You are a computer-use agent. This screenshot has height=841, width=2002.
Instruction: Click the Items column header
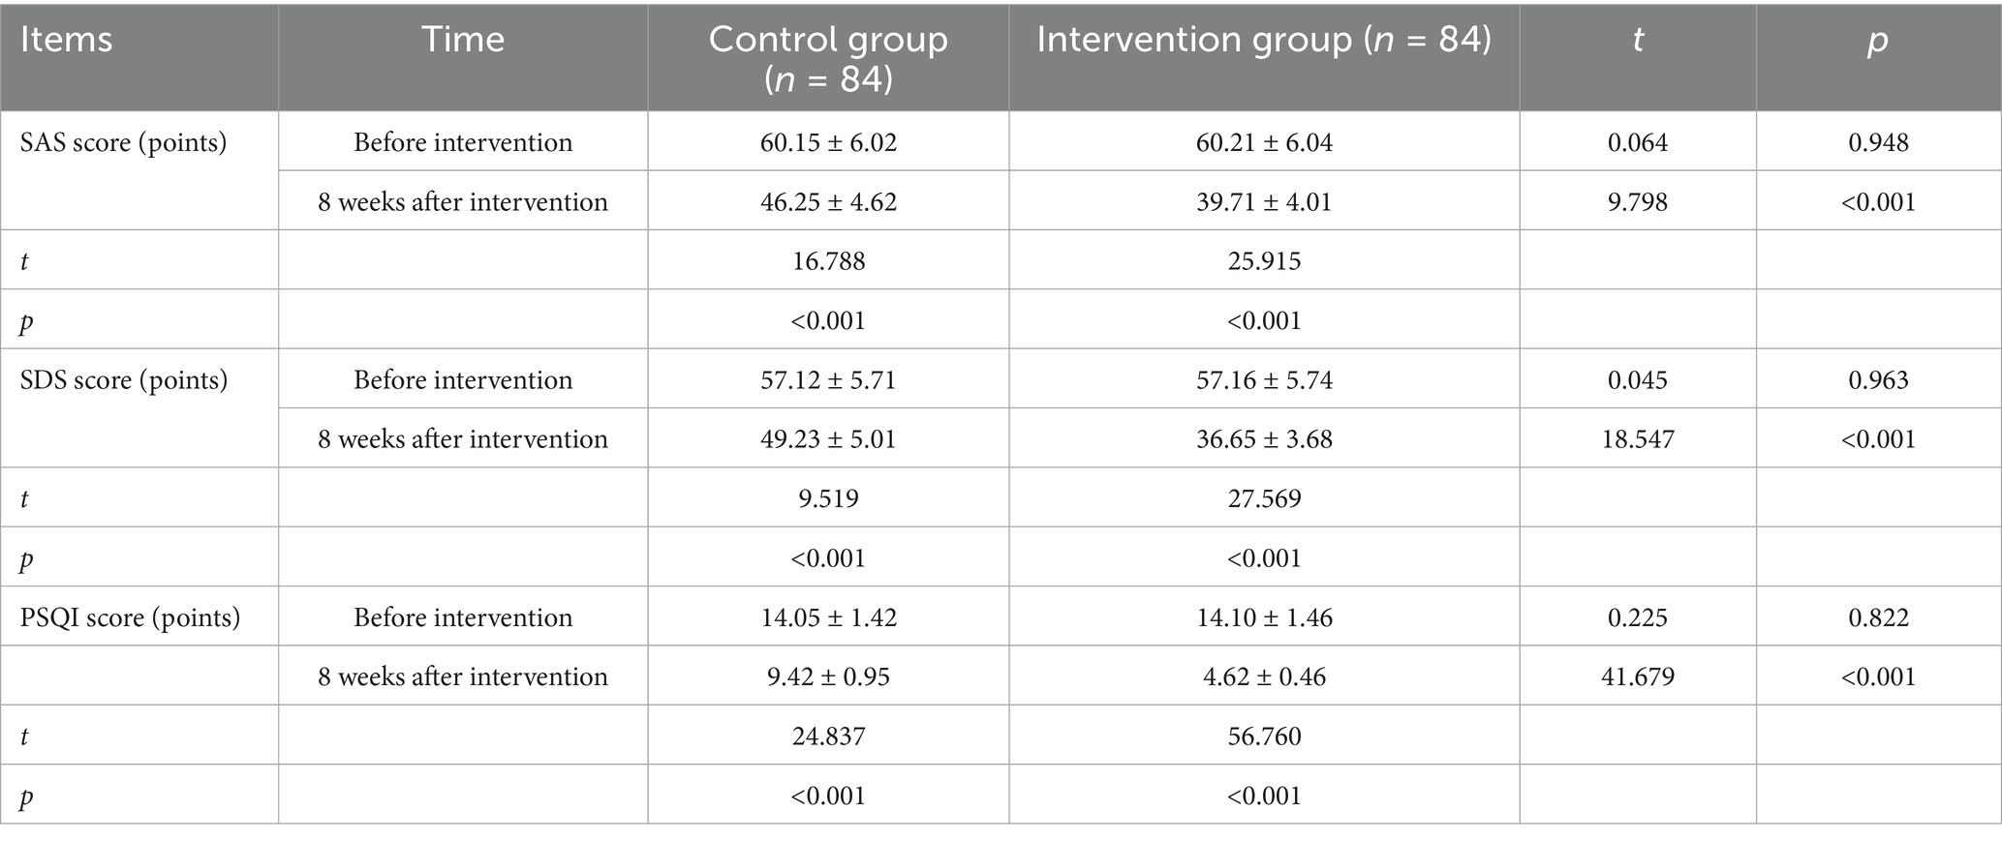66,40
